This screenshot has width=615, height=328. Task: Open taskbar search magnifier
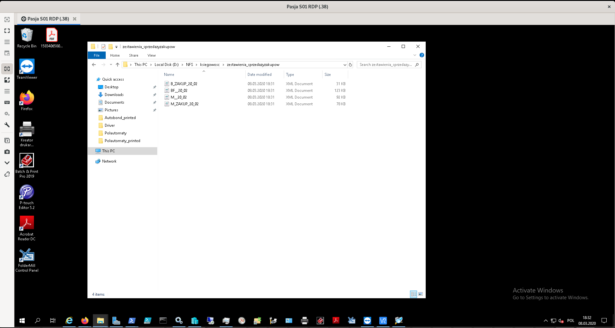tap(37, 320)
